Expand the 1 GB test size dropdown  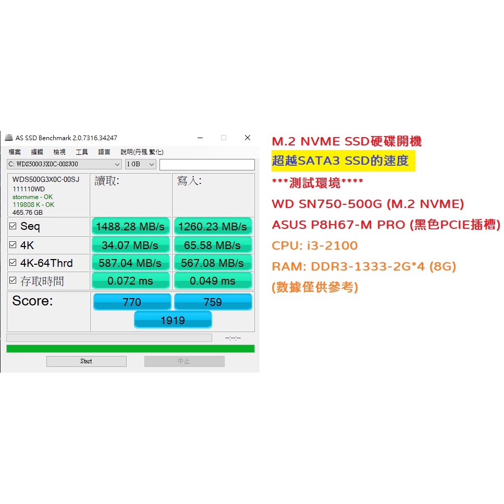(x=141, y=165)
